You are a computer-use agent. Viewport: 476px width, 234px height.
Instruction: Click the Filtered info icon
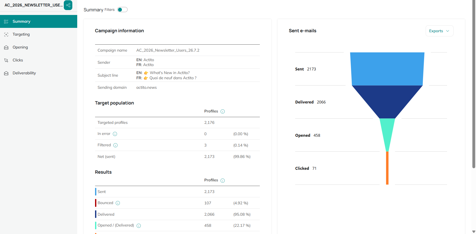115,145
